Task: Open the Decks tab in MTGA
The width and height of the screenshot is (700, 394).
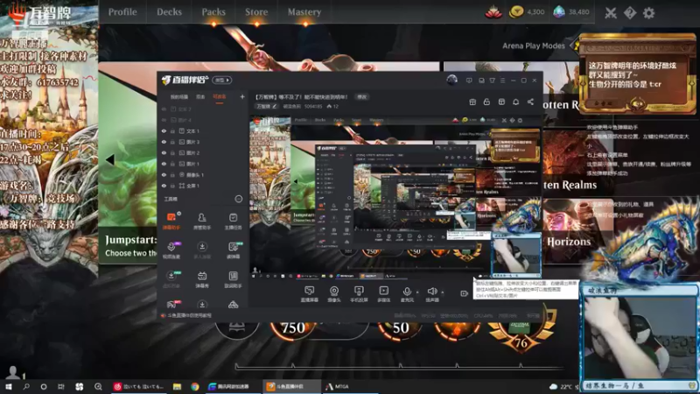Action: point(169,12)
